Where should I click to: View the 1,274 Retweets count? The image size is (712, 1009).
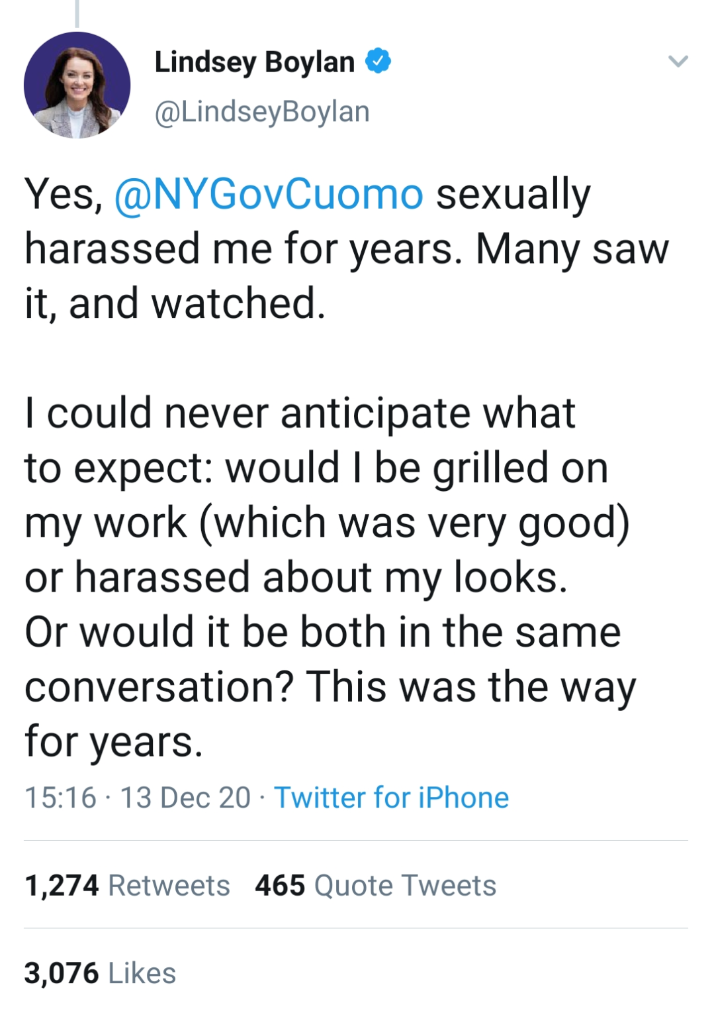tap(62, 885)
